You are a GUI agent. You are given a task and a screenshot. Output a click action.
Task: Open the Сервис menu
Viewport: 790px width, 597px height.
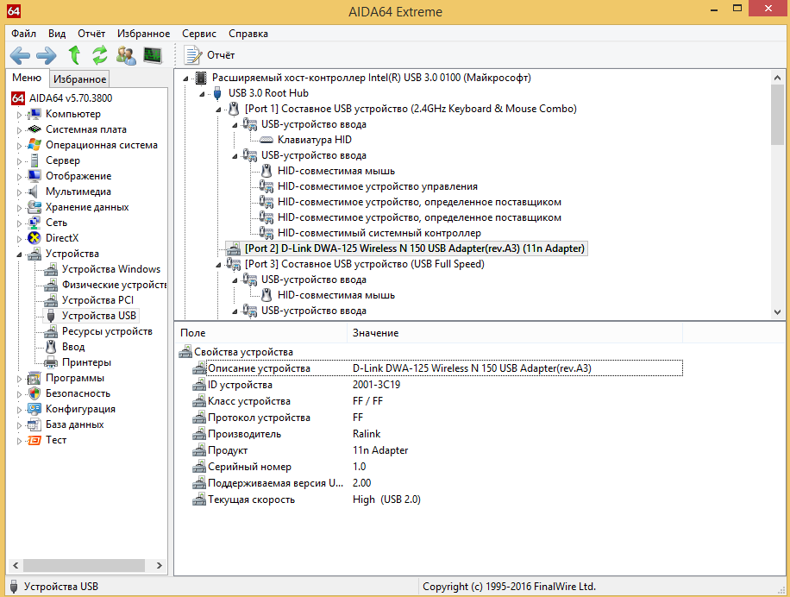(199, 34)
